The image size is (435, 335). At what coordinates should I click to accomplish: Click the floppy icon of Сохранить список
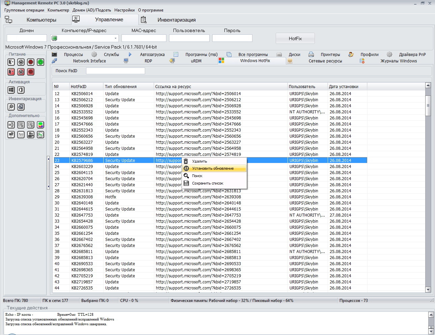(186, 183)
